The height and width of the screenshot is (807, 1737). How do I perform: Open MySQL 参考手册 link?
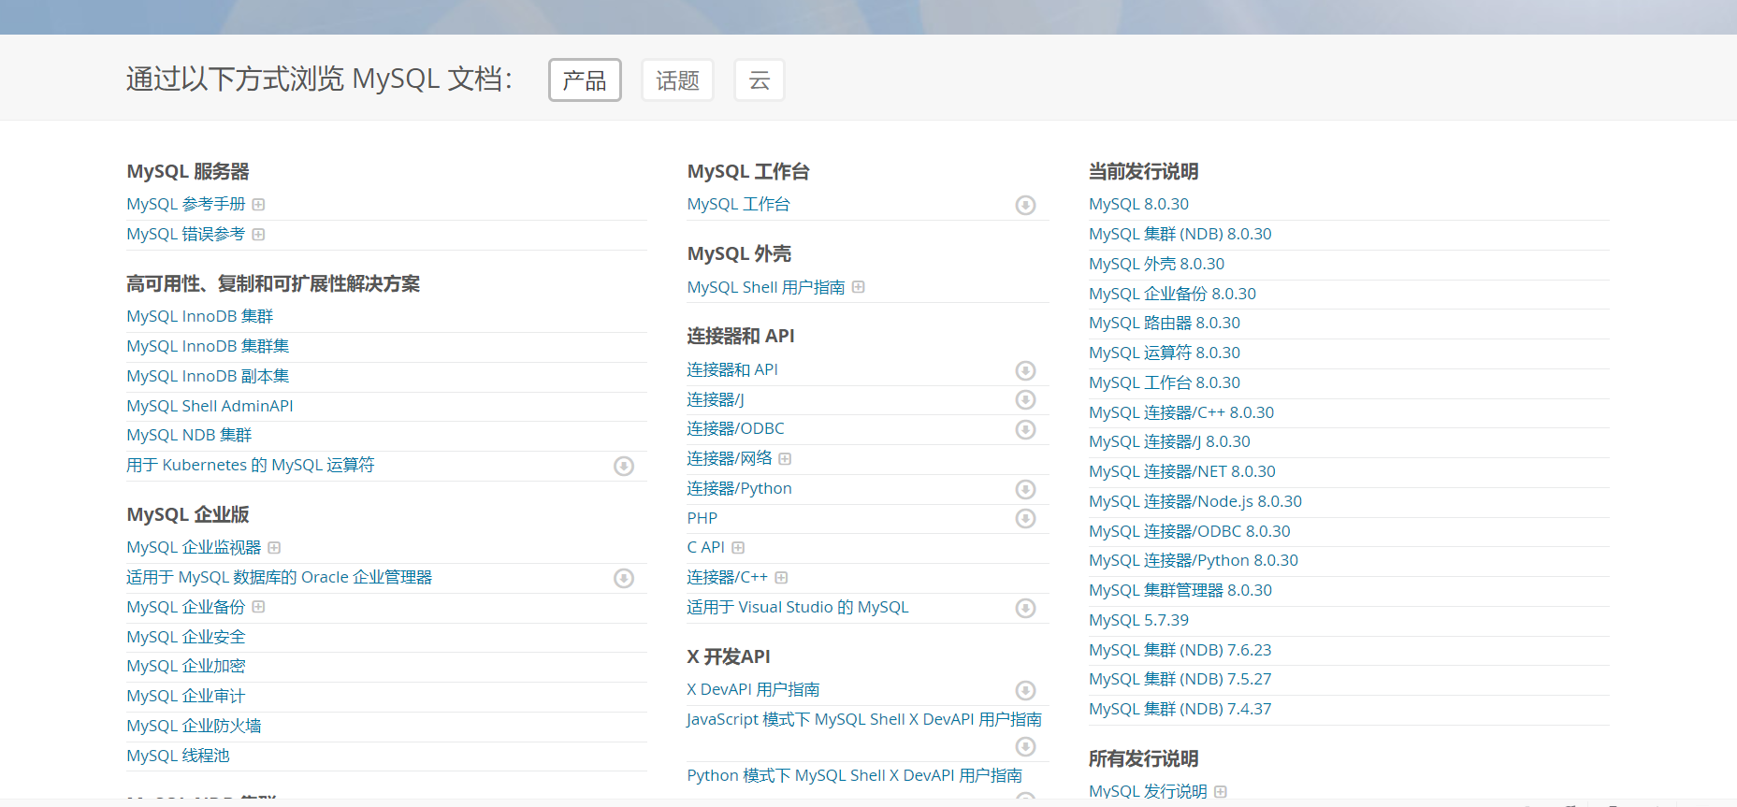186,204
